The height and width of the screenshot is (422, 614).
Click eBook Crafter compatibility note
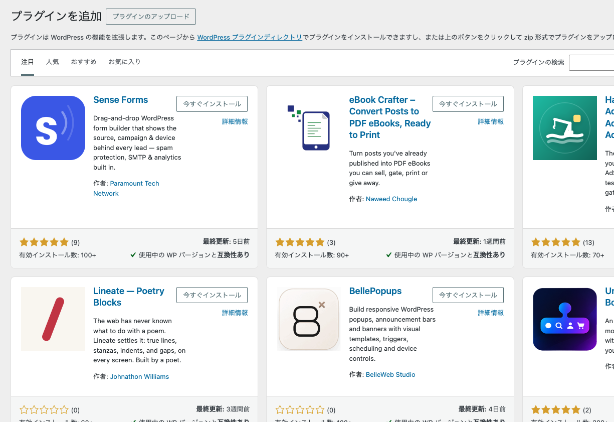click(446, 255)
